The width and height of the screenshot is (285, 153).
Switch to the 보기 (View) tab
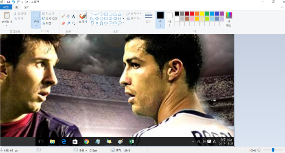[x=27, y=7]
